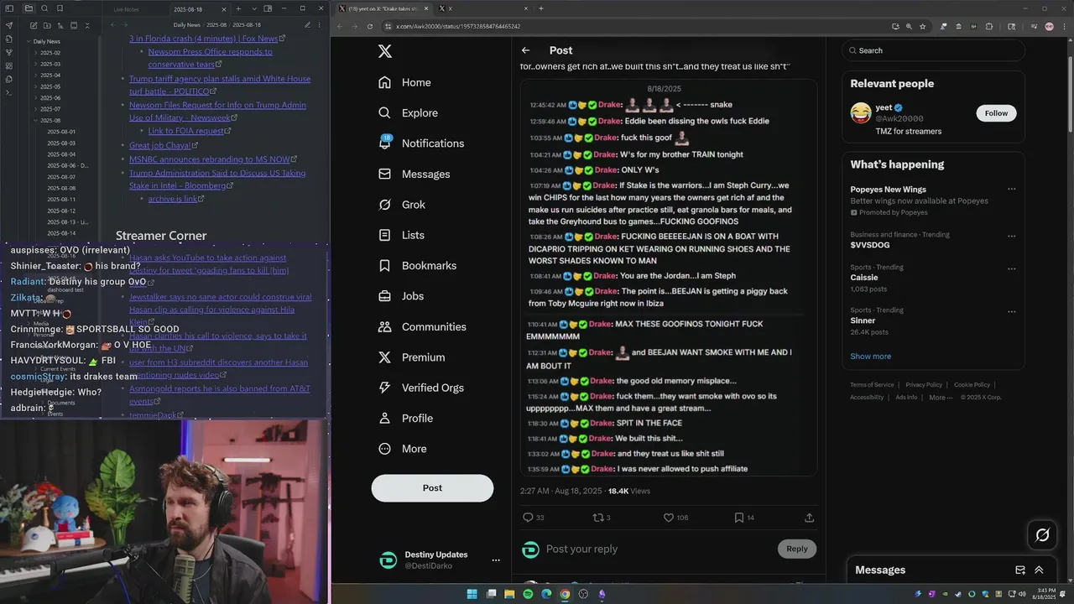Click the share icon under the post
The height and width of the screenshot is (604, 1074).
tap(809, 518)
